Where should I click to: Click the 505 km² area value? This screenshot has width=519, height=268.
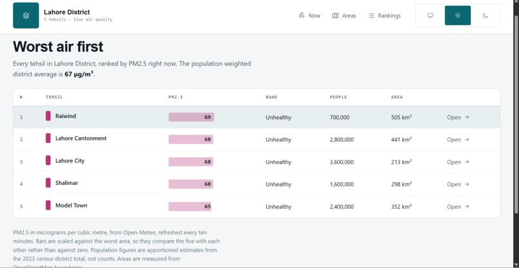pyautogui.click(x=401, y=117)
